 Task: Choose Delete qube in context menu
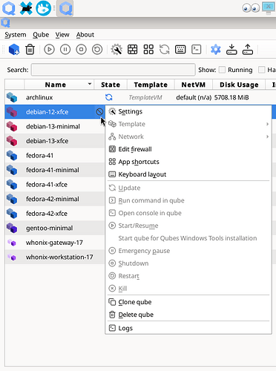click(x=188, y=315)
